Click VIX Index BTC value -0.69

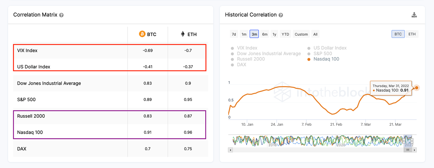tap(148, 51)
